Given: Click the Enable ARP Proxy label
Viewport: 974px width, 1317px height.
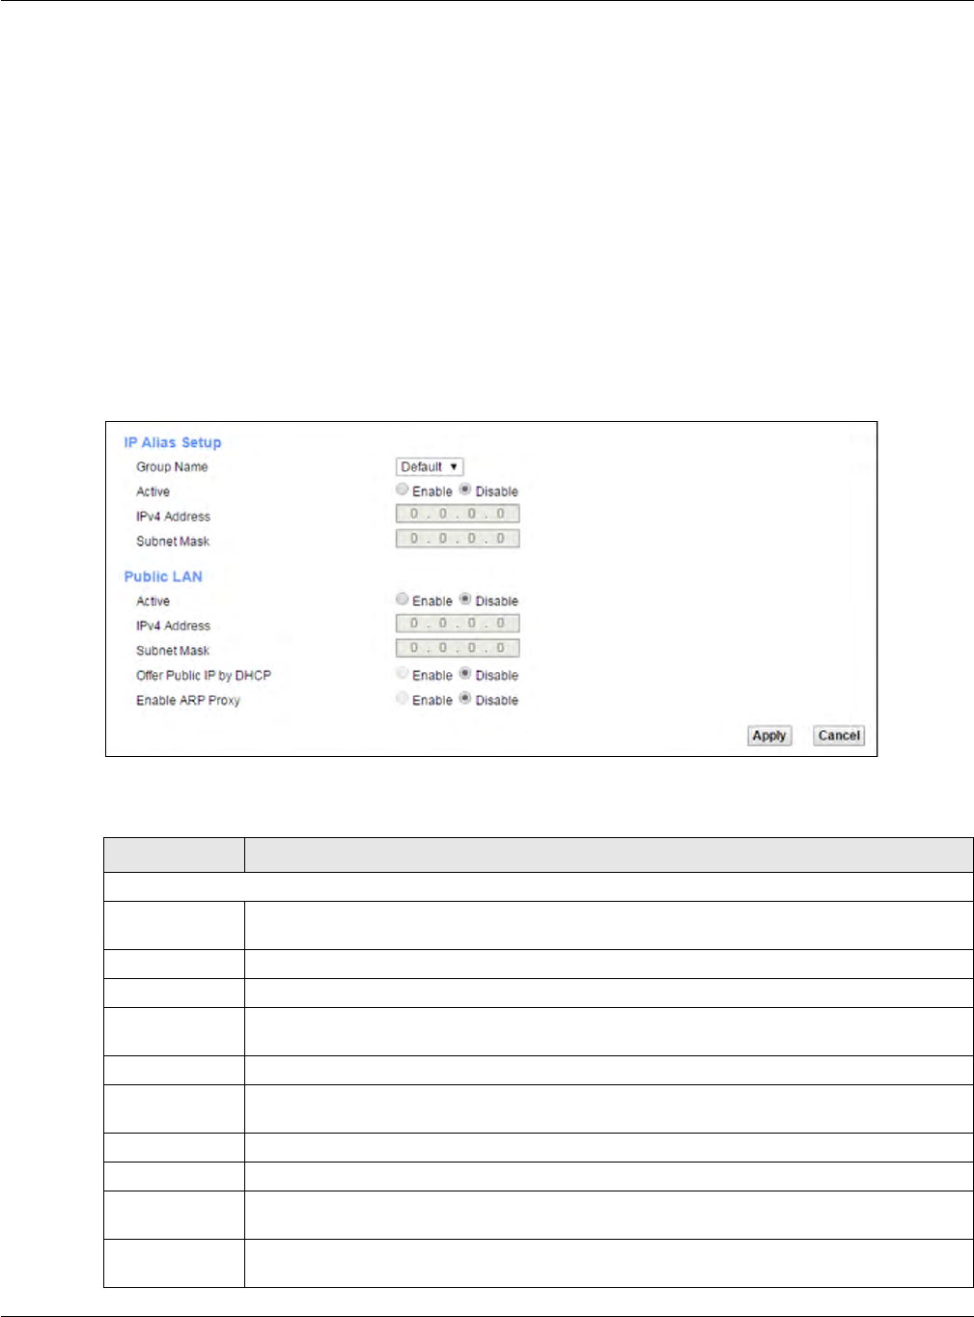Looking at the screenshot, I should coord(188,700).
